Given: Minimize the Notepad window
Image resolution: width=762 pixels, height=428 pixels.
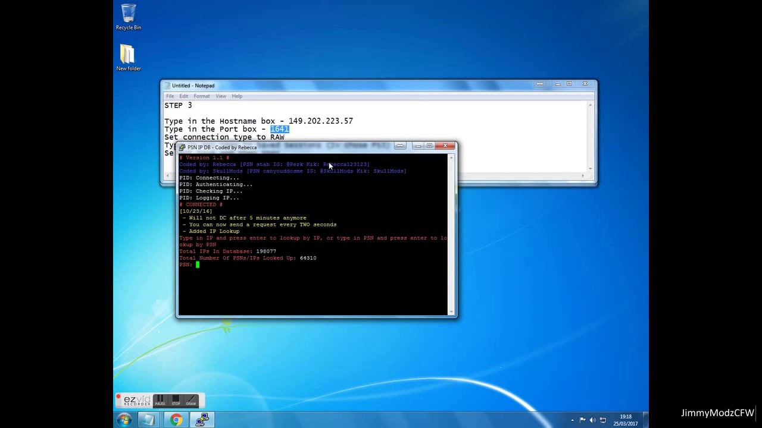Looking at the screenshot, I should click(x=558, y=84).
